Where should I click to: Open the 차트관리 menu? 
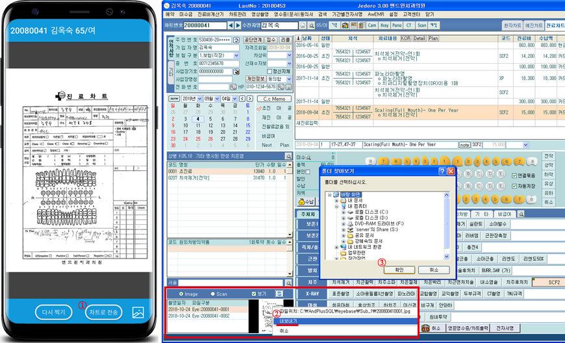(x=237, y=14)
